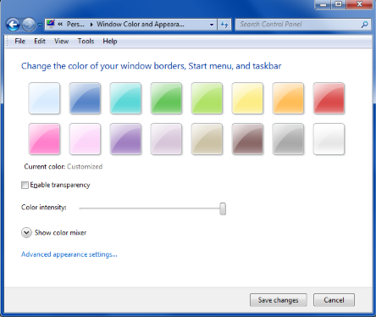Open the View menu

(62, 42)
